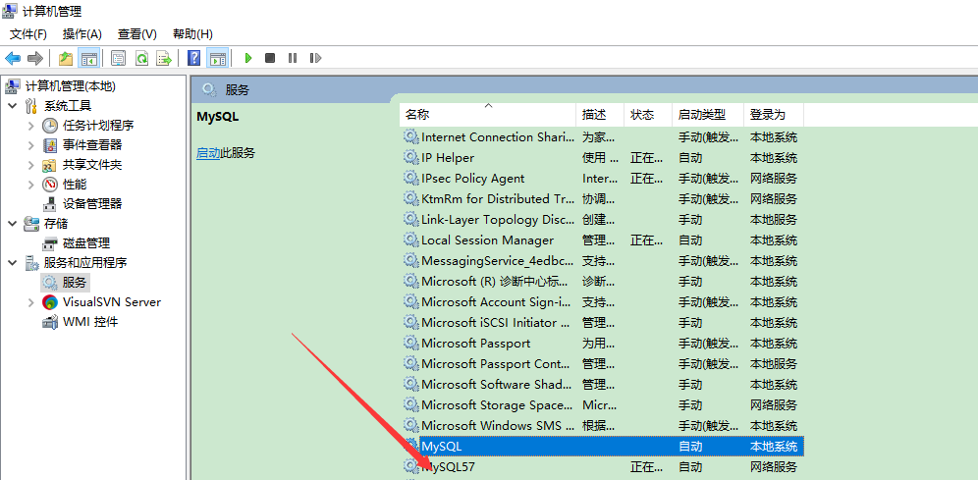The width and height of the screenshot is (978, 480).
Task: Collapse the 存储 tree node
Action: pyautogui.click(x=13, y=223)
